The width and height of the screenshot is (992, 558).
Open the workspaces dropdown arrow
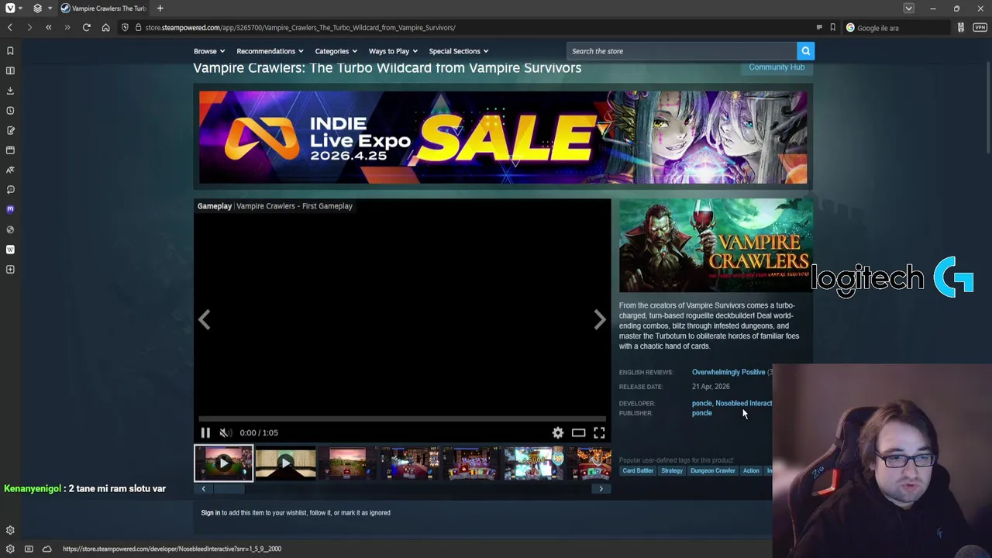coord(50,9)
